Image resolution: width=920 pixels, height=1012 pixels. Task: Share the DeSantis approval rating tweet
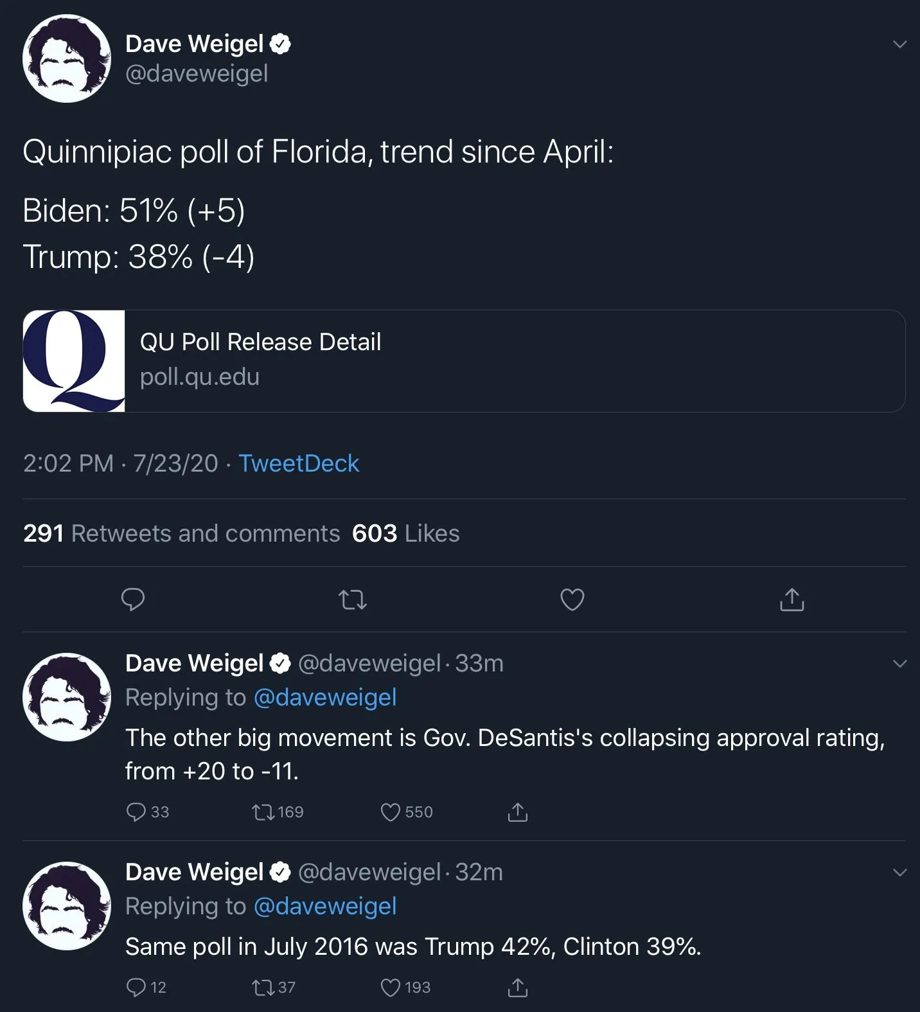517,812
